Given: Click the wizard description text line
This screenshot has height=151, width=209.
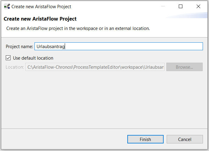Looking at the screenshot, I should (78, 28).
